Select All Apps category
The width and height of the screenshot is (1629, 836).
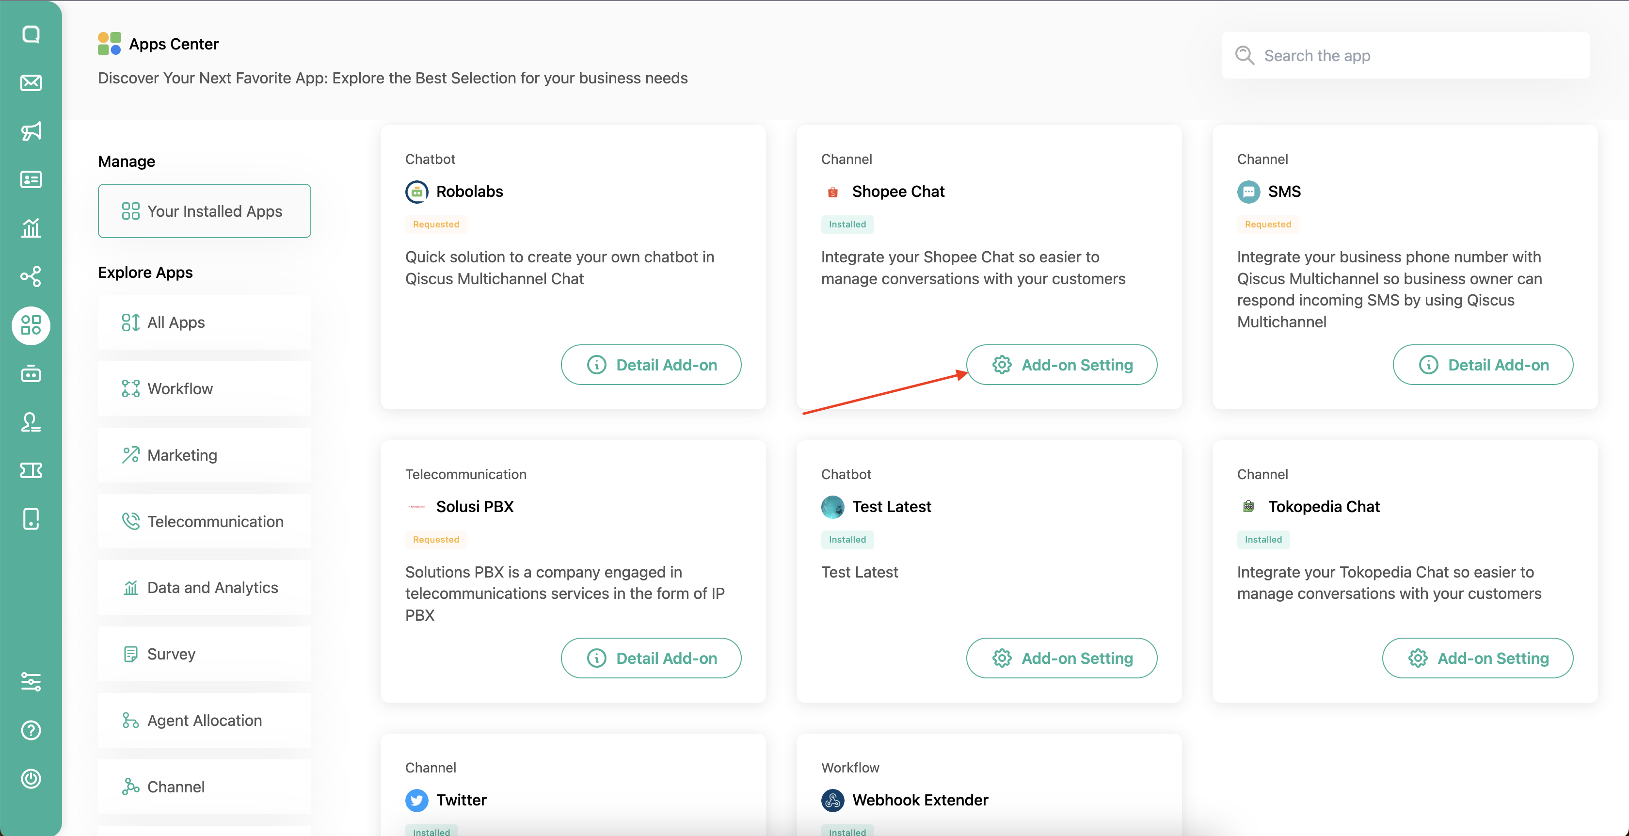(204, 322)
